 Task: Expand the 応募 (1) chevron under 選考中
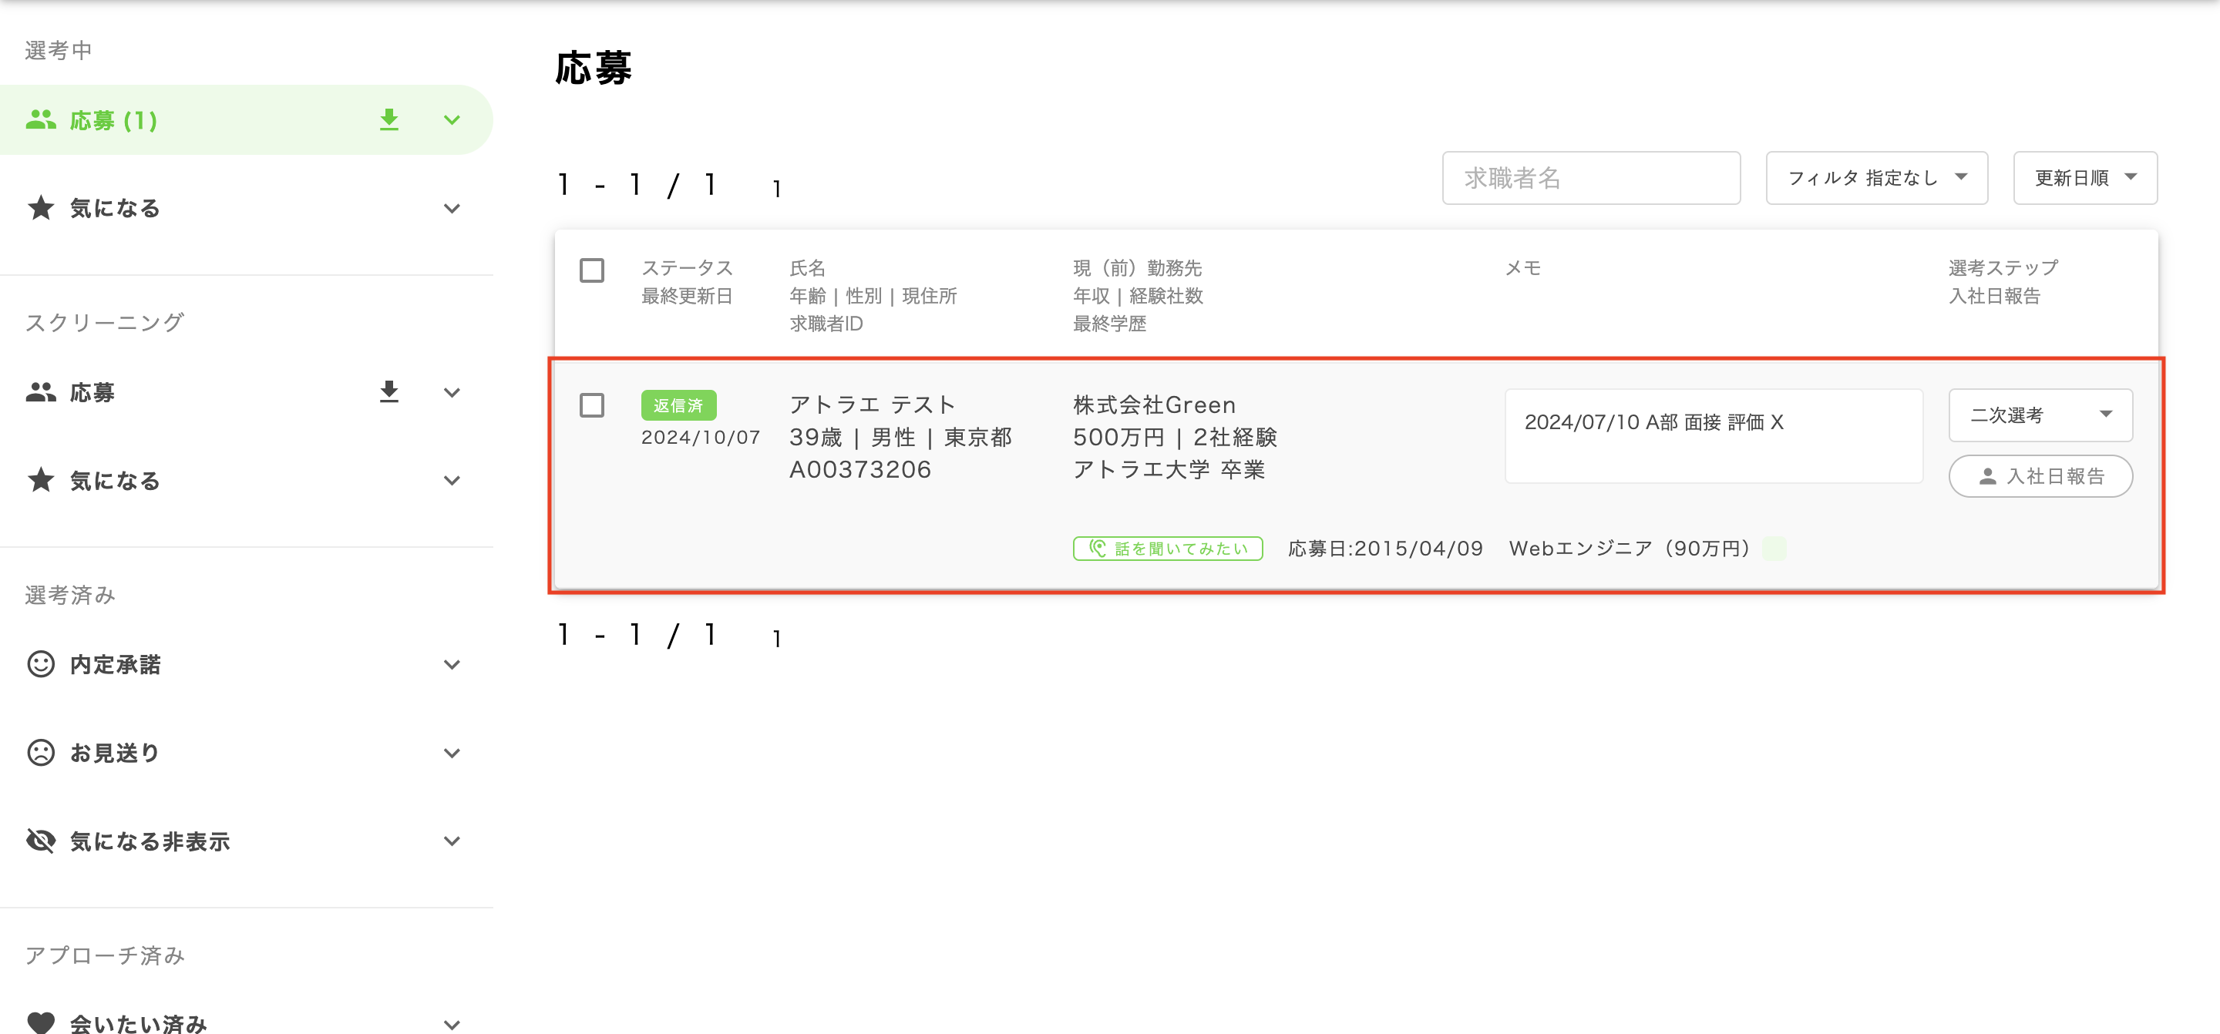pos(452,119)
